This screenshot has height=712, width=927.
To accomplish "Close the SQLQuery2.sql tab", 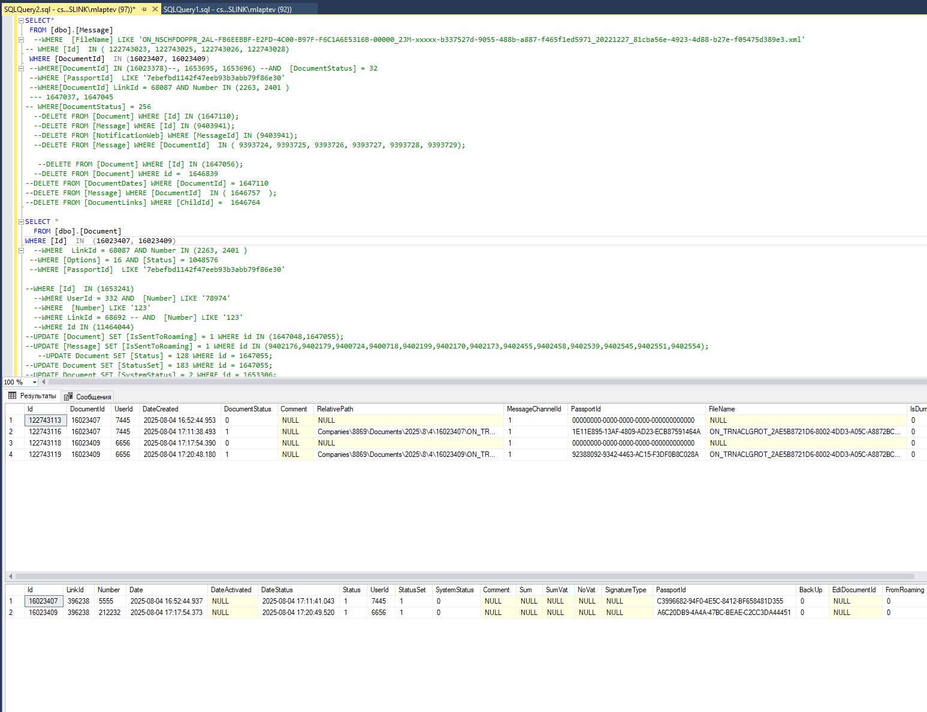I will pos(155,9).
